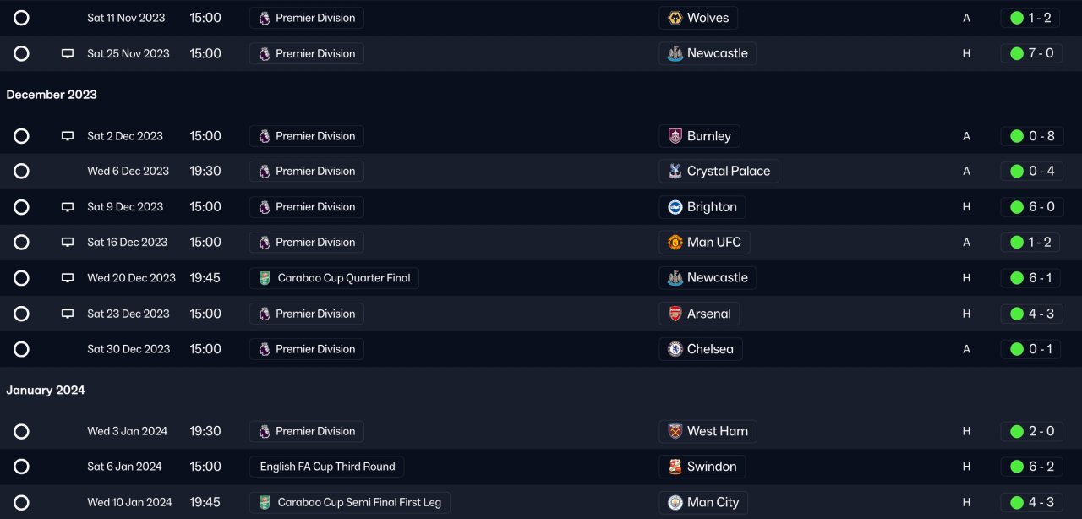Click the Arsenal club badge
The width and height of the screenshot is (1082, 519).
pyautogui.click(x=675, y=314)
